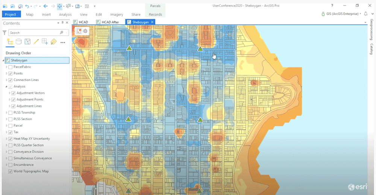Click the Bookmarks icon
376x195 pixels.
coord(77,6)
